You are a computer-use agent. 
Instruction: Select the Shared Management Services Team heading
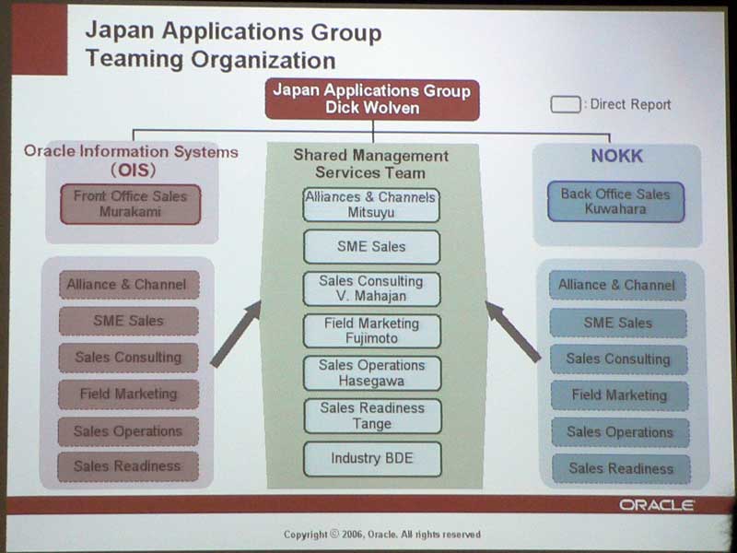tap(371, 164)
